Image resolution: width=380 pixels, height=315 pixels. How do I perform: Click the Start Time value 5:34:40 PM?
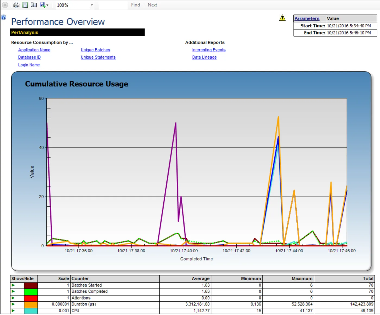tap(349, 26)
